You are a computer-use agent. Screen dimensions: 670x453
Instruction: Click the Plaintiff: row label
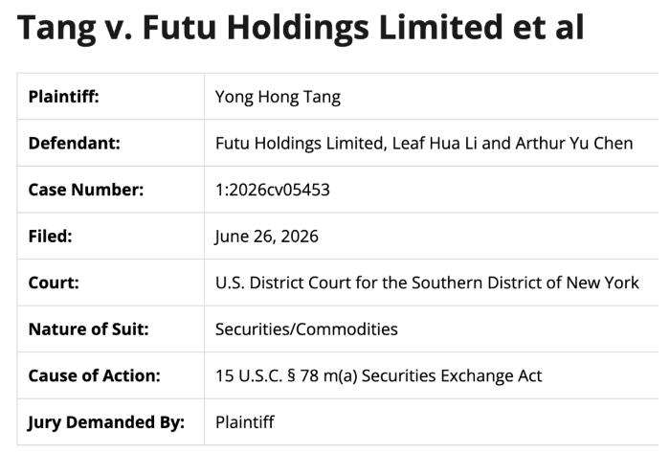tap(64, 97)
